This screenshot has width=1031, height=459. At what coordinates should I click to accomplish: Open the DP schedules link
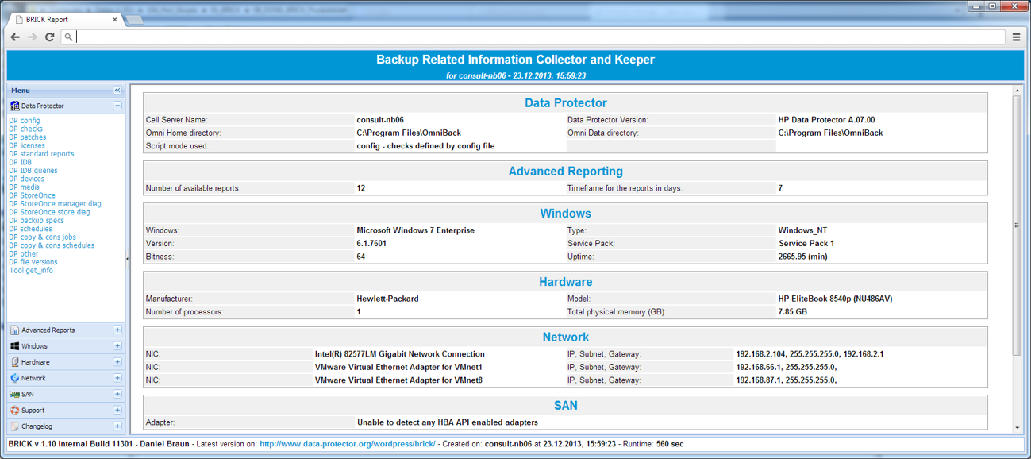click(x=31, y=229)
